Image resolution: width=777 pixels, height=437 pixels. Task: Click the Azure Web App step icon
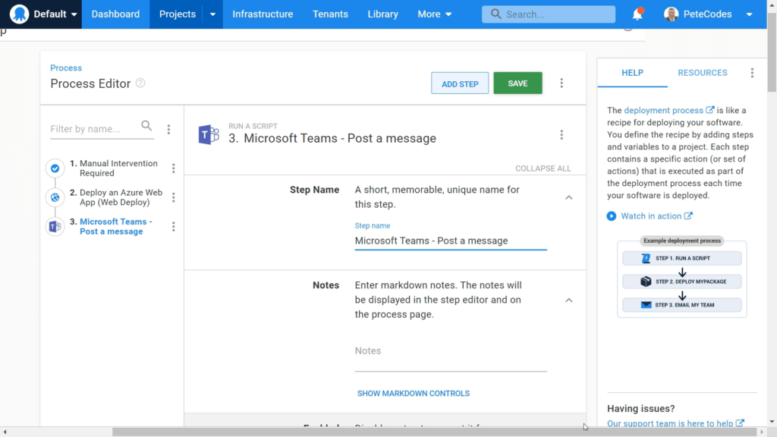(x=55, y=198)
